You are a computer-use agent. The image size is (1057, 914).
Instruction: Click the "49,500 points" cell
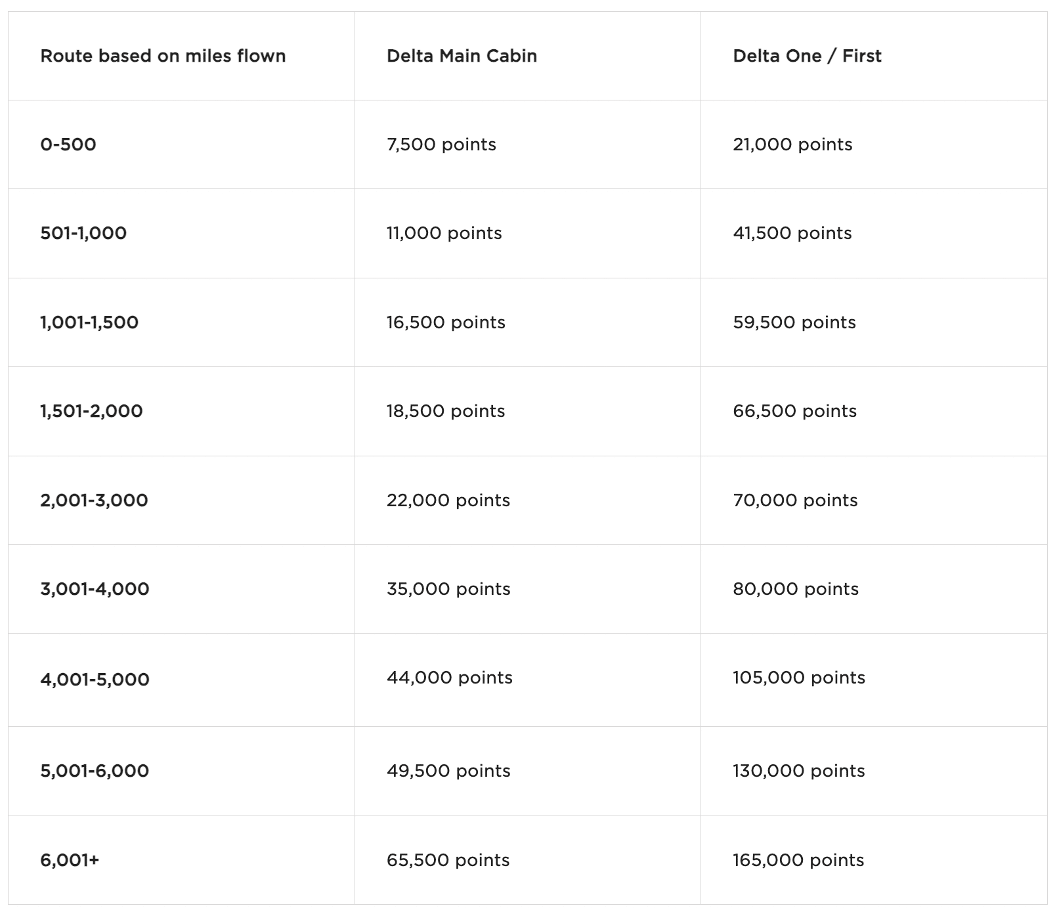448,771
